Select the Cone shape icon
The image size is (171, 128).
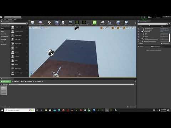(13, 60)
